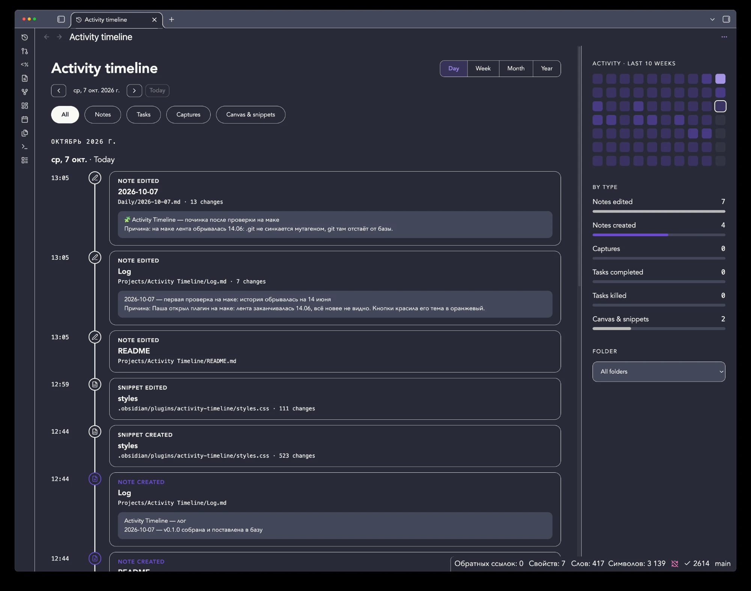
Task: Navigate back with the left arrow
Action: coord(47,37)
